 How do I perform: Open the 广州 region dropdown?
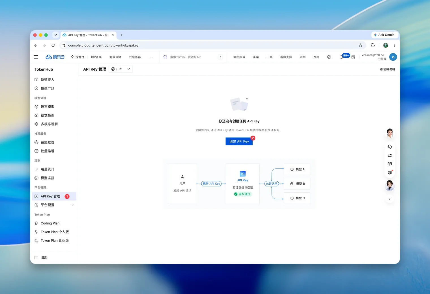tap(121, 69)
